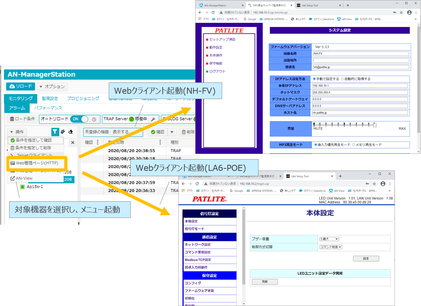This screenshot has height=306, width=421.
Task: Select the Ap15k-1 tree node
Action: (35, 187)
